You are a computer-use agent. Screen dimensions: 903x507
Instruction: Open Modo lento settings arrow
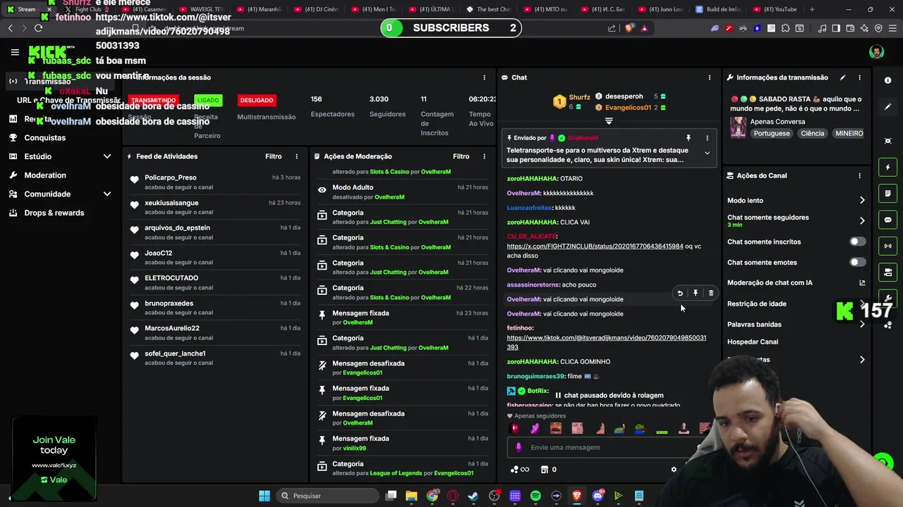point(862,201)
